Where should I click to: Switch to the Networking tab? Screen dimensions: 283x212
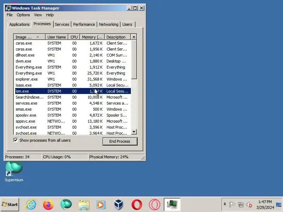109,24
